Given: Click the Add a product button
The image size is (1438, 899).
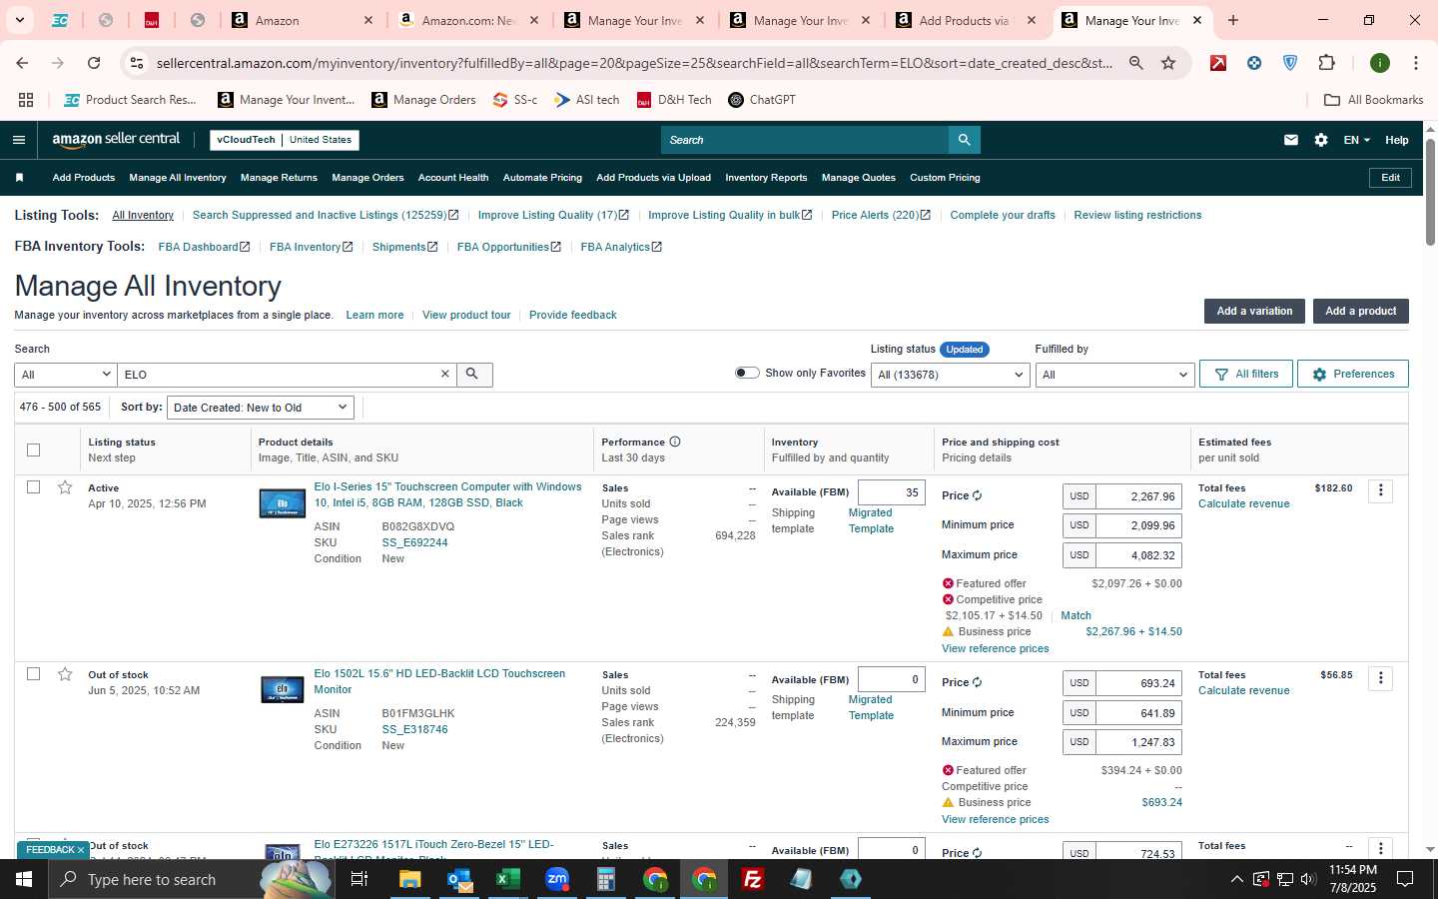Looking at the screenshot, I should tap(1360, 312).
